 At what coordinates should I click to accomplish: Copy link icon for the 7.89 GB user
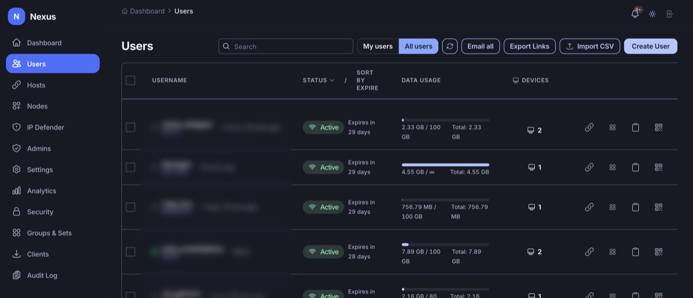[x=589, y=251]
